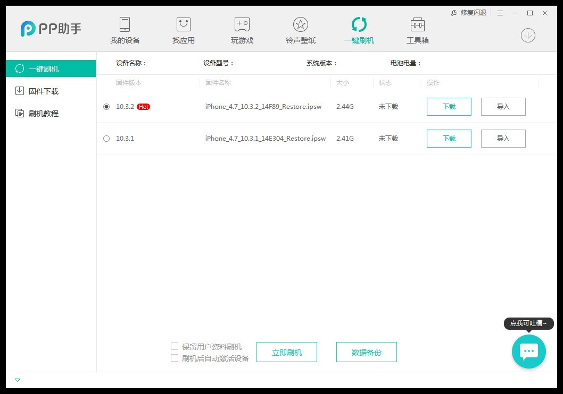563x394 pixels.
Task: Download the iPhone_4.7_10.3.2 firmware
Action: click(x=449, y=107)
